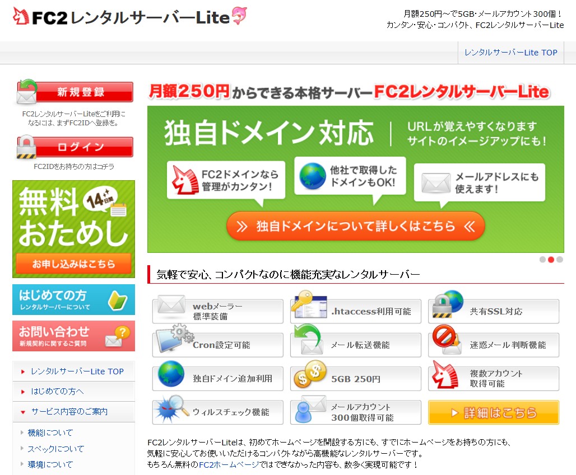Click ウィルスチェック機能 feature tile
Viewport: 576px width, 475px height.
click(x=218, y=412)
